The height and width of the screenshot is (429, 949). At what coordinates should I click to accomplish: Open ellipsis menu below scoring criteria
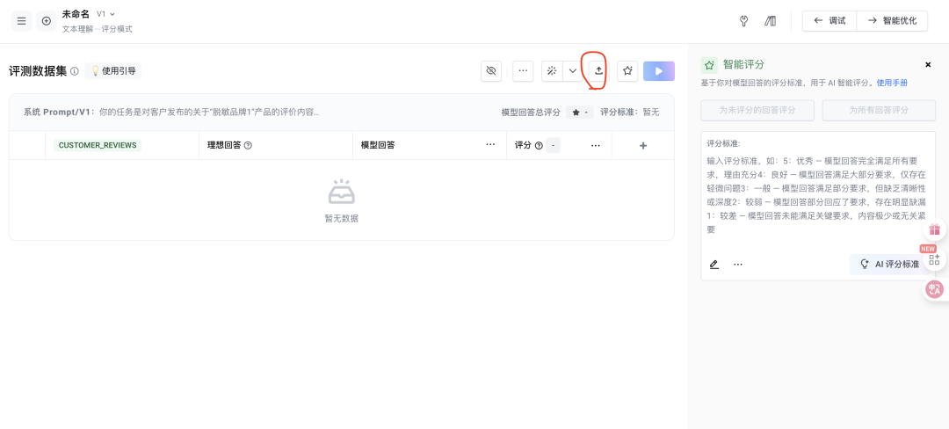738,265
